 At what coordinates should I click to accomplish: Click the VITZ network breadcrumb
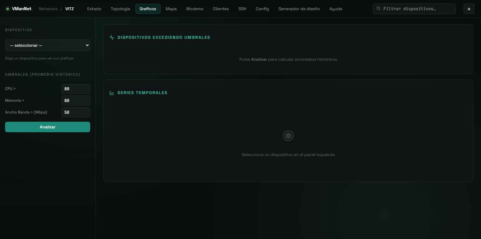click(x=69, y=9)
